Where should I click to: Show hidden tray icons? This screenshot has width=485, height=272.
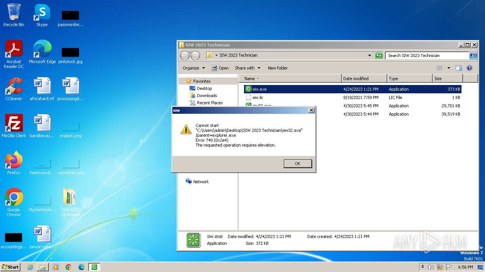click(422, 267)
